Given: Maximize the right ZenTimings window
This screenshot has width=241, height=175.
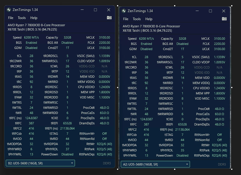Looking at the screenshot, I should (x=210, y=11).
